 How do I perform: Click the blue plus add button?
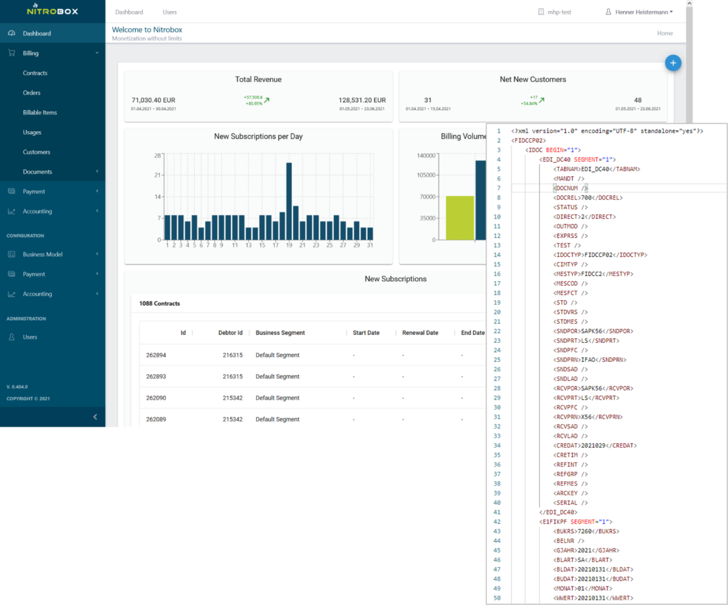(x=673, y=63)
